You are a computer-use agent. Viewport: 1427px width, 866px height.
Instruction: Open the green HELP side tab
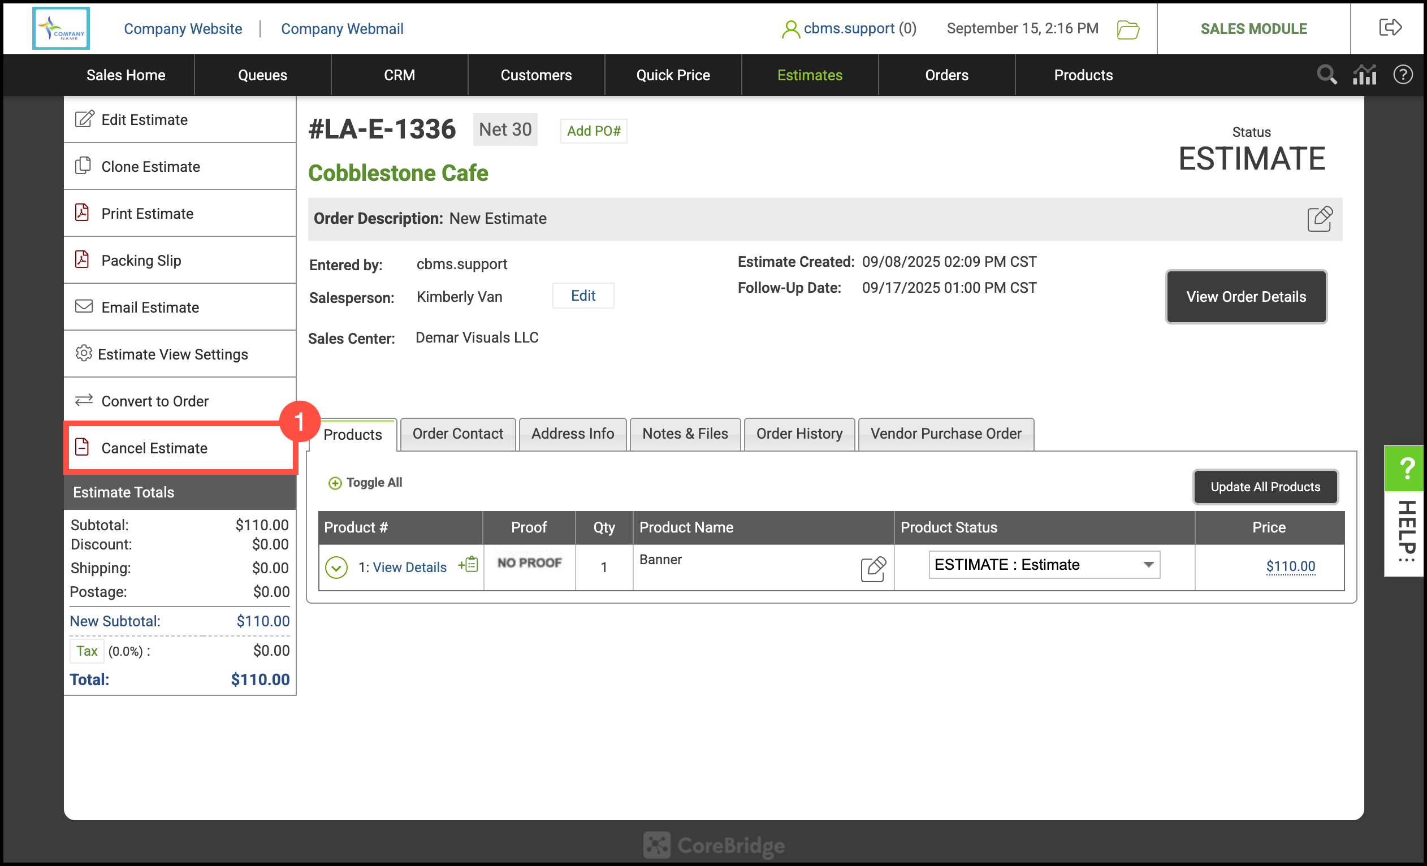pyautogui.click(x=1406, y=466)
